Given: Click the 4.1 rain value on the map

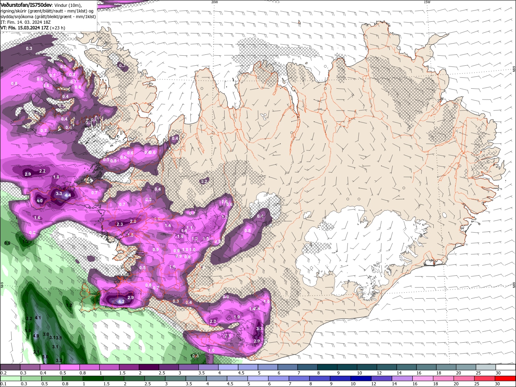Looking at the screenshot, I should tap(38, 318).
